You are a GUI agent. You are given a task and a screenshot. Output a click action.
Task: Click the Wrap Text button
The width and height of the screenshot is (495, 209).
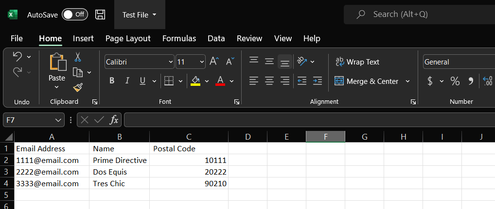tap(357, 62)
